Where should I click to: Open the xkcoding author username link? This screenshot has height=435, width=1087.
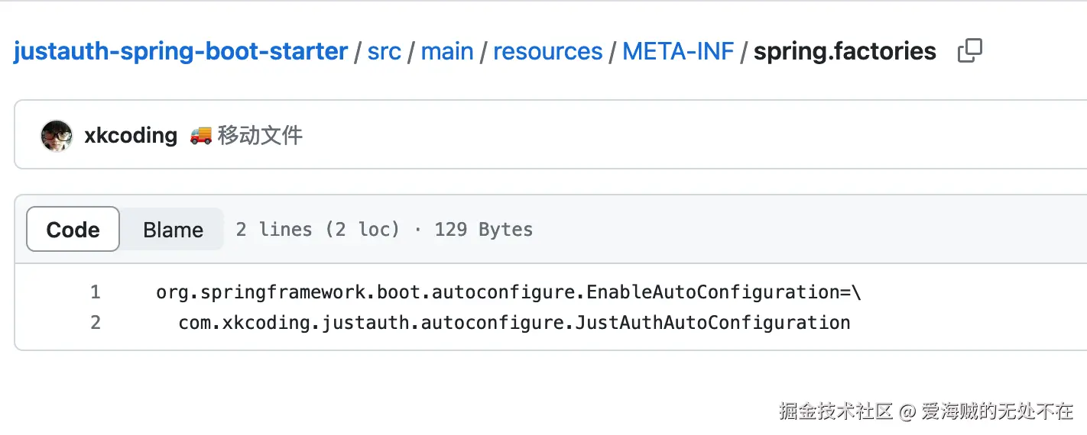(131, 136)
